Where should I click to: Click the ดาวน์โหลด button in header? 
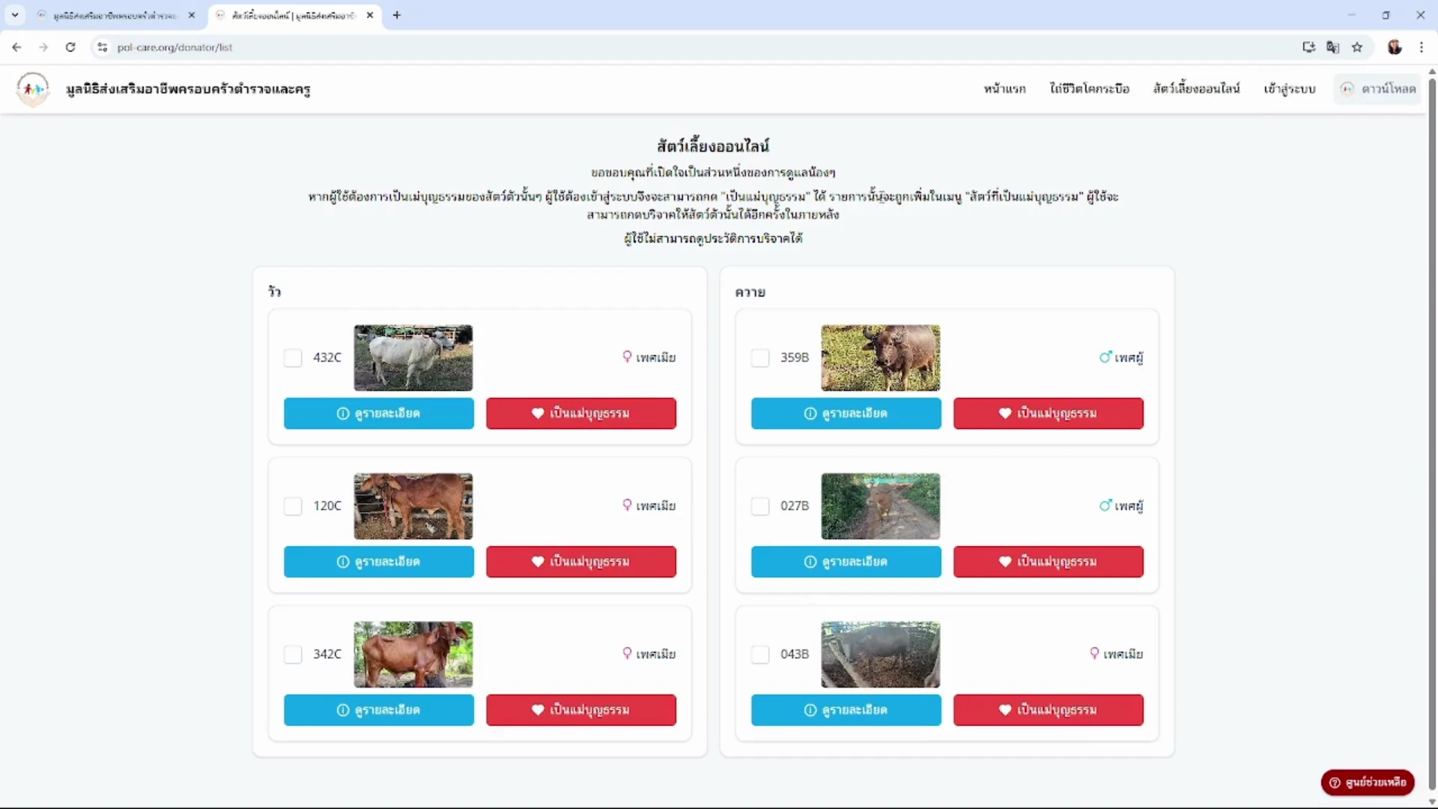click(x=1378, y=89)
